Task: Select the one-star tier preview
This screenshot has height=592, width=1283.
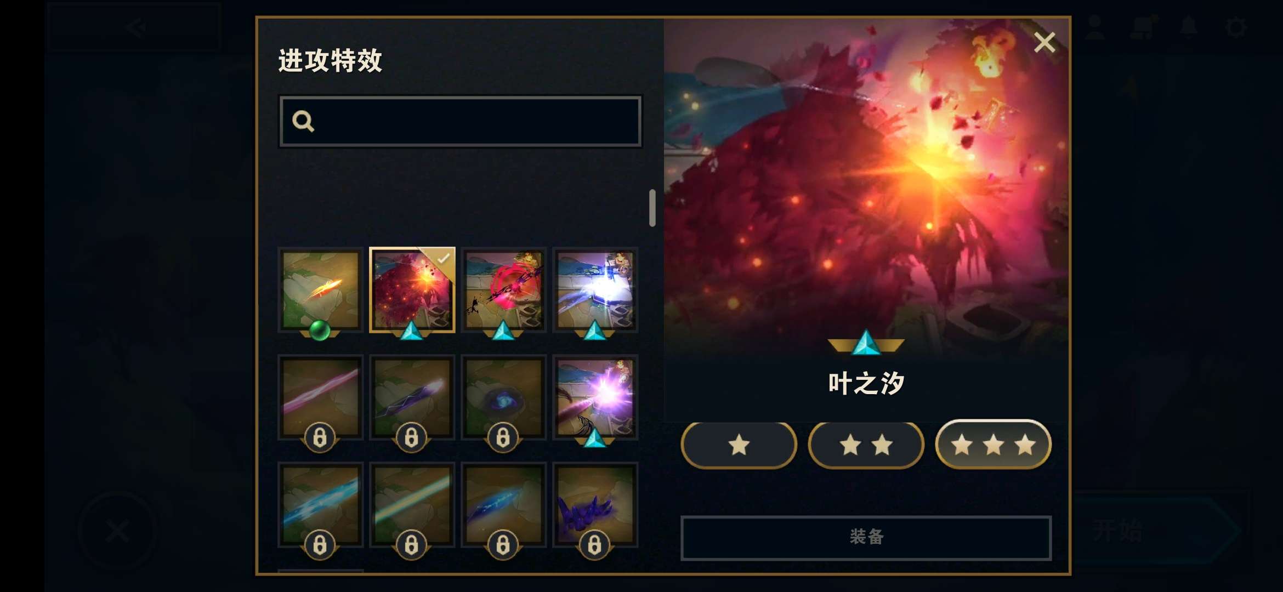Action: pos(739,445)
